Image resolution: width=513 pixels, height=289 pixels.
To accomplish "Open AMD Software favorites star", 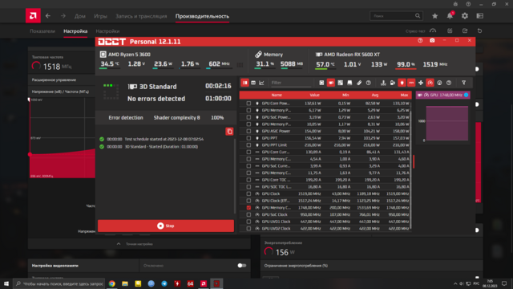I will pos(434,16).
